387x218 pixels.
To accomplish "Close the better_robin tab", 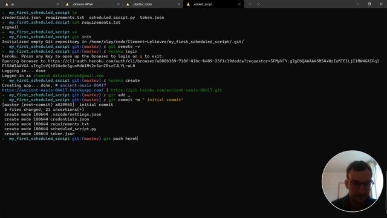I will click(x=179, y=4).
